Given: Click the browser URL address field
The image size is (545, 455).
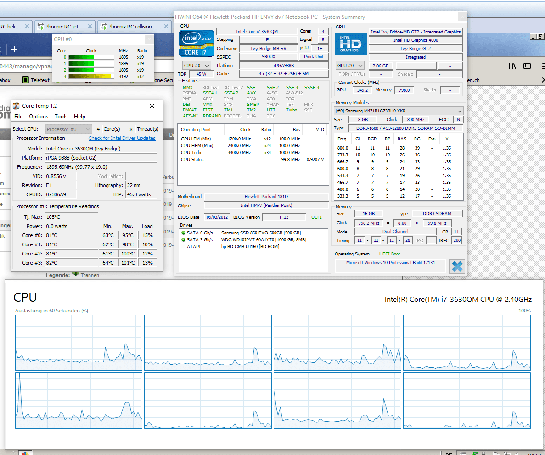Looking at the screenshot, I should point(26,66).
